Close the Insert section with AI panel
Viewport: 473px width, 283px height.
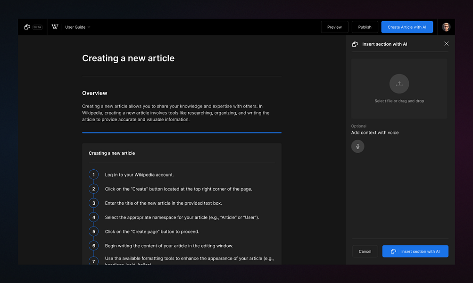(x=447, y=44)
